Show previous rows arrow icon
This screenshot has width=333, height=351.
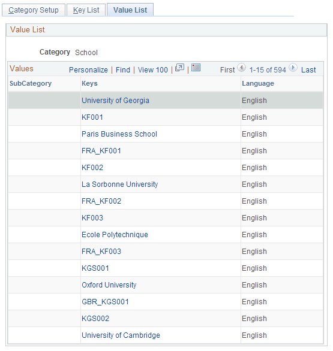(242, 68)
